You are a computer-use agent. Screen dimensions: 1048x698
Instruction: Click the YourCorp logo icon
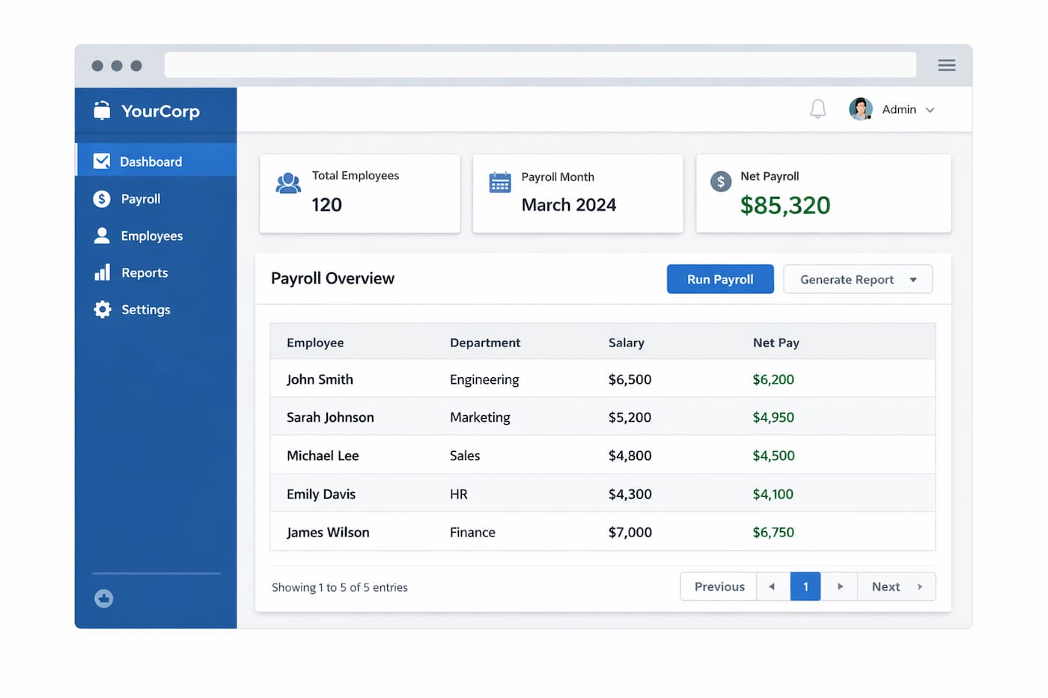pos(102,110)
